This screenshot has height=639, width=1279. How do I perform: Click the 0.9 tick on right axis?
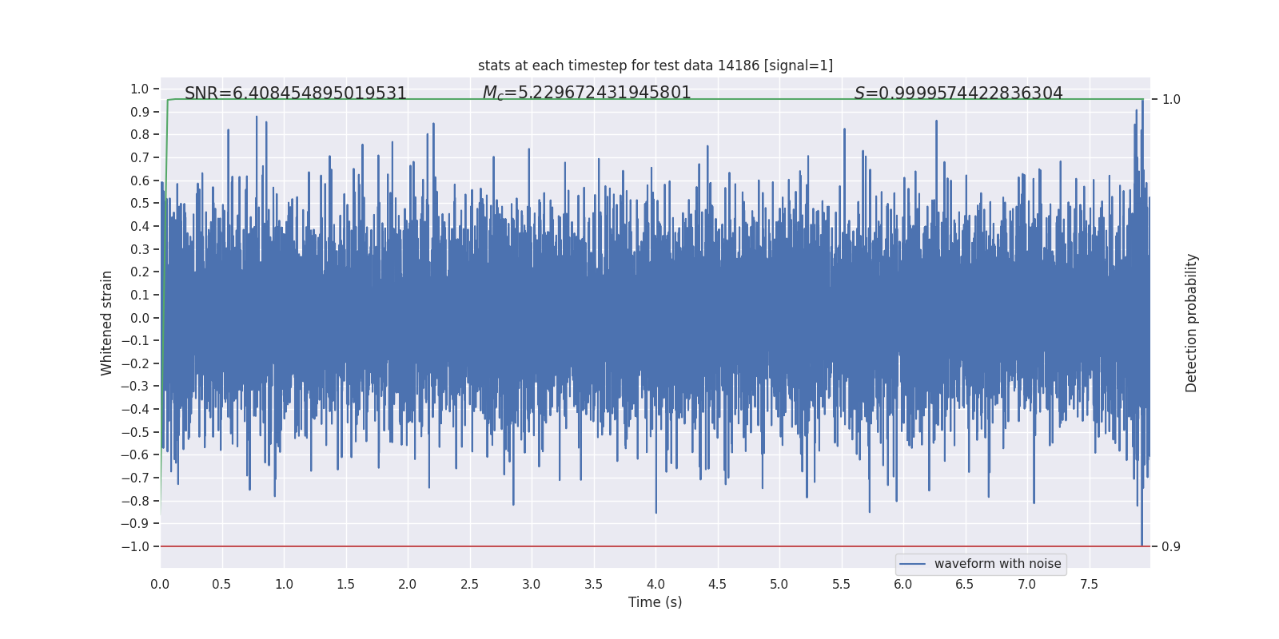[x=1171, y=546]
